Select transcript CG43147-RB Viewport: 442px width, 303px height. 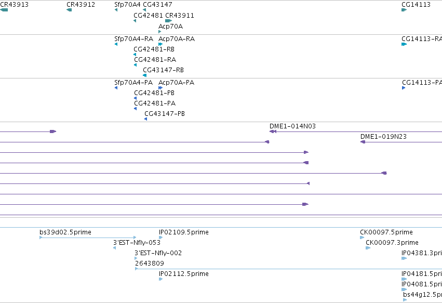[x=163, y=70]
